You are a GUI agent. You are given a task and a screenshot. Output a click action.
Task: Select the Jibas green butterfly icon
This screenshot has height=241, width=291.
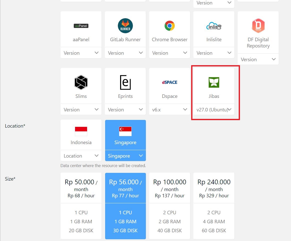click(214, 82)
